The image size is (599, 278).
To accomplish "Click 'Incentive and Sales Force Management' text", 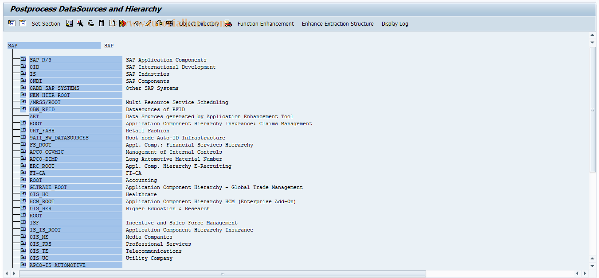I will 182,223.
